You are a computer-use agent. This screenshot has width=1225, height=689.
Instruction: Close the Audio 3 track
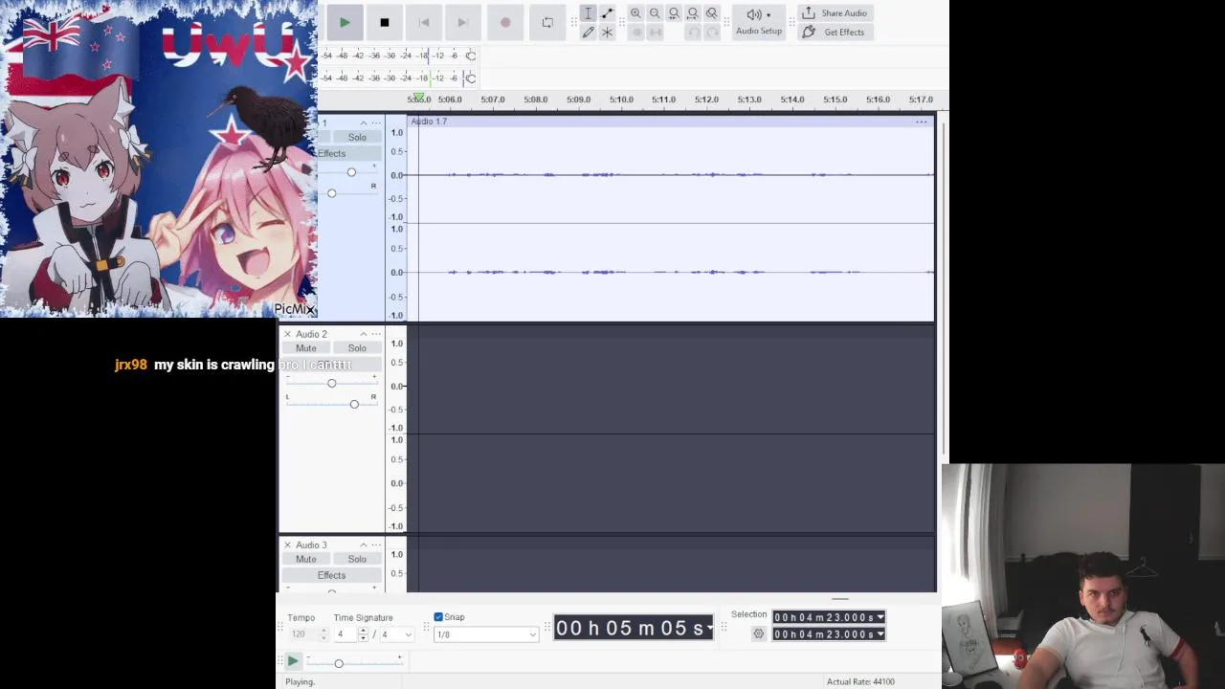[x=287, y=545]
